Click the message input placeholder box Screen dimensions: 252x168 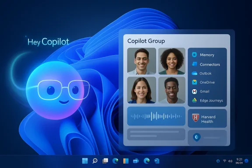coord(156,134)
